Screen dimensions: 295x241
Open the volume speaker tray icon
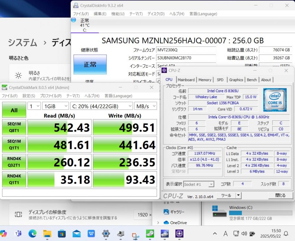tap(244, 234)
